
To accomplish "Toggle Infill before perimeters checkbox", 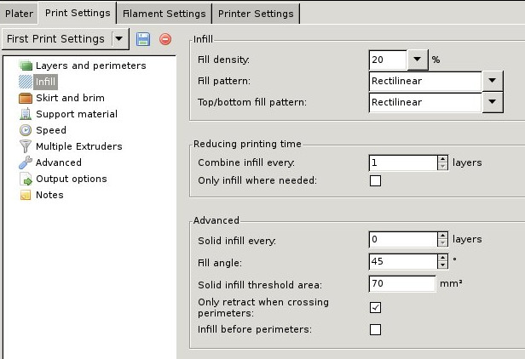I will pyautogui.click(x=375, y=329).
